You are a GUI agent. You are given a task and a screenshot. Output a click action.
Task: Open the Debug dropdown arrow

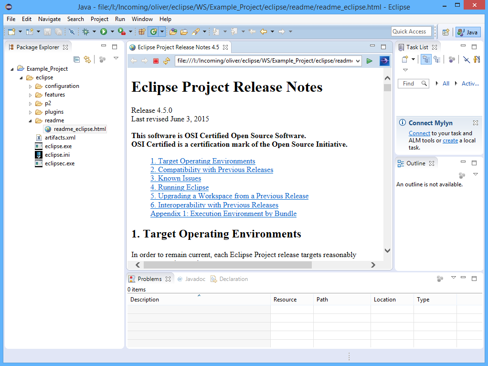pos(94,32)
